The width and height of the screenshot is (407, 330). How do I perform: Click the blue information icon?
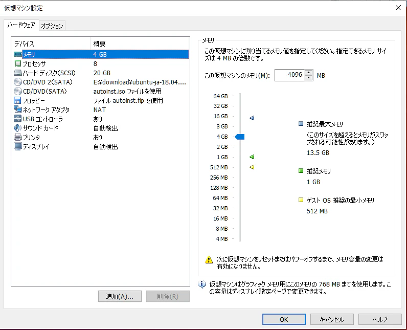[x=202, y=284]
